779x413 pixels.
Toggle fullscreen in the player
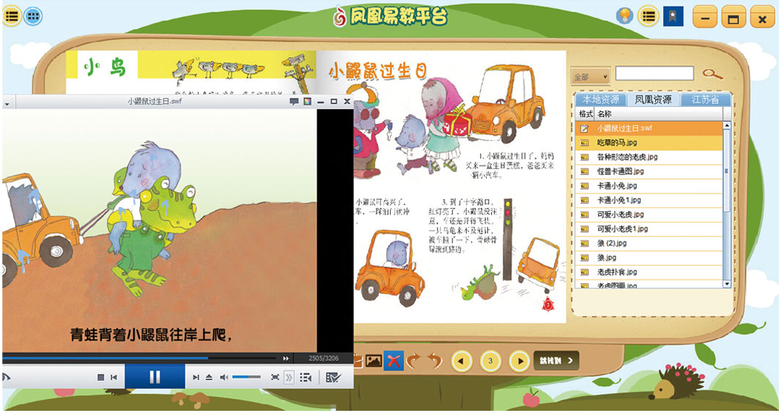tap(275, 378)
